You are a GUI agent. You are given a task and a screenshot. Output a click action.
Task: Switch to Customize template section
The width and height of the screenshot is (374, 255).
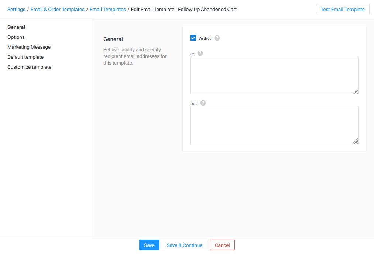(29, 67)
